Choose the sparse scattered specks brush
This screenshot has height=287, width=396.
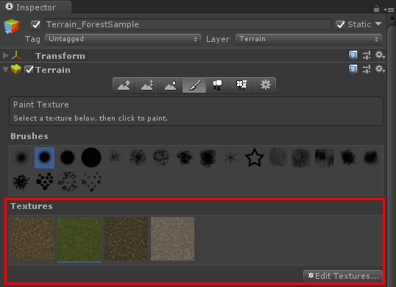pyautogui.click(x=91, y=181)
